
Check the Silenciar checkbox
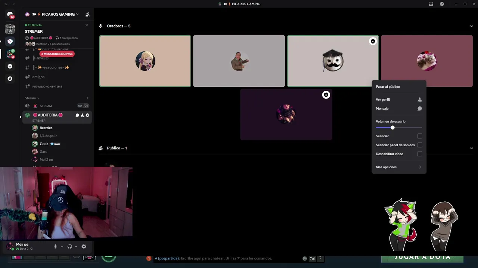coord(420,136)
